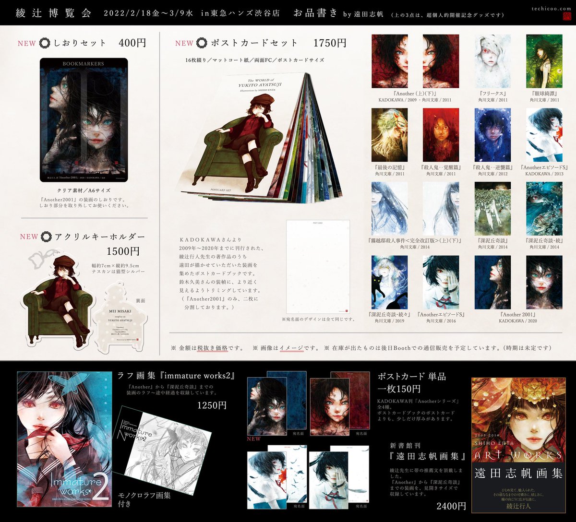Click the red NEW label under single postcards
The image size is (576, 522).
[x=253, y=439]
